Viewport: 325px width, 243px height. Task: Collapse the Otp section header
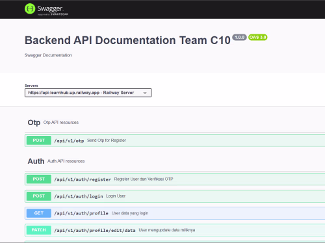click(x=175, y=122)
